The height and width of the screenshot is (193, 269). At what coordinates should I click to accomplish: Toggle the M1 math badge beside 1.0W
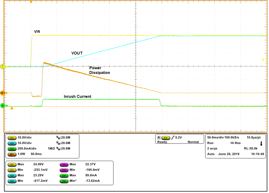[12, 154]
